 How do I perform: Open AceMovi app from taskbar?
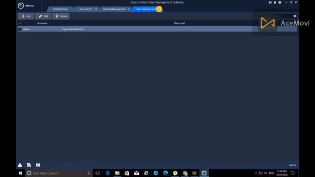194,173
